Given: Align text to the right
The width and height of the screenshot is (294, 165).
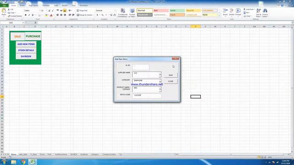Looking at the screenshot, I should pos(65,15).
